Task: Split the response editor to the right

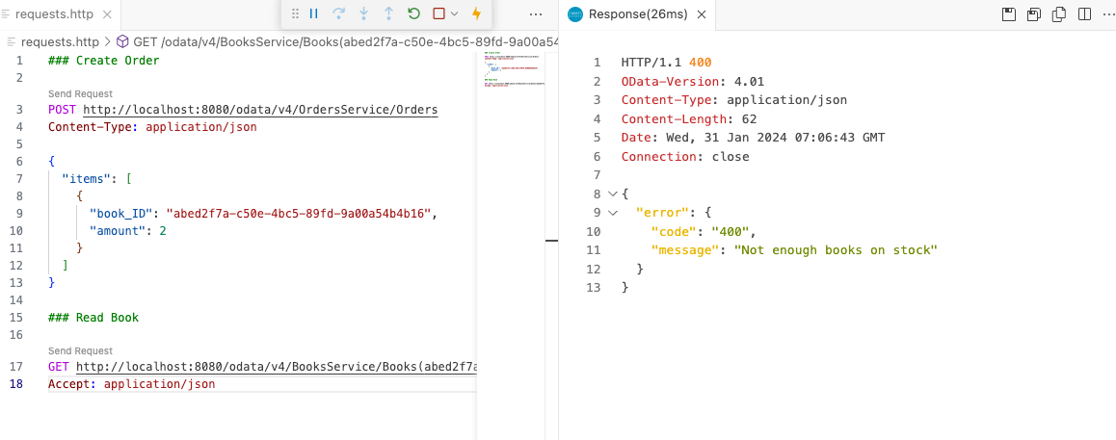Action: click(x=1084, y=14)
